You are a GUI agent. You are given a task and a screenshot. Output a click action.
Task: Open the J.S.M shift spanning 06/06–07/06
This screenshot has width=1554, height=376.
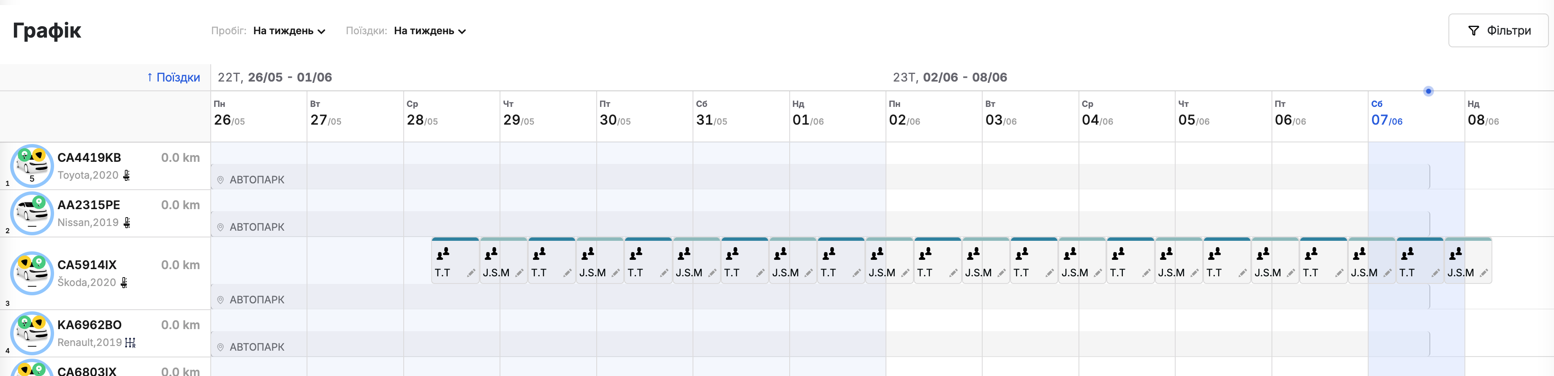(x=1371, y=261)
